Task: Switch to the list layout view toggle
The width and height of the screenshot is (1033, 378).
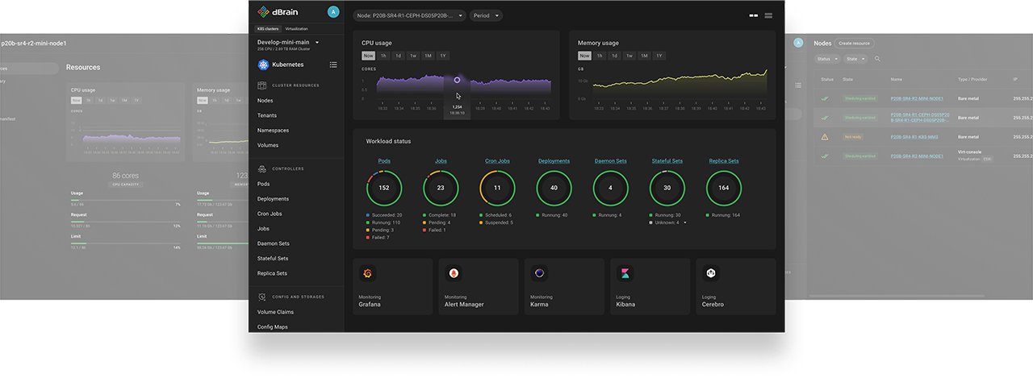Action: click(768, 15)
